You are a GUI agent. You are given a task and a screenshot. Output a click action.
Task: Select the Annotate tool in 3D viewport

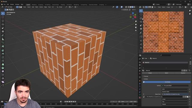point(3,35)
